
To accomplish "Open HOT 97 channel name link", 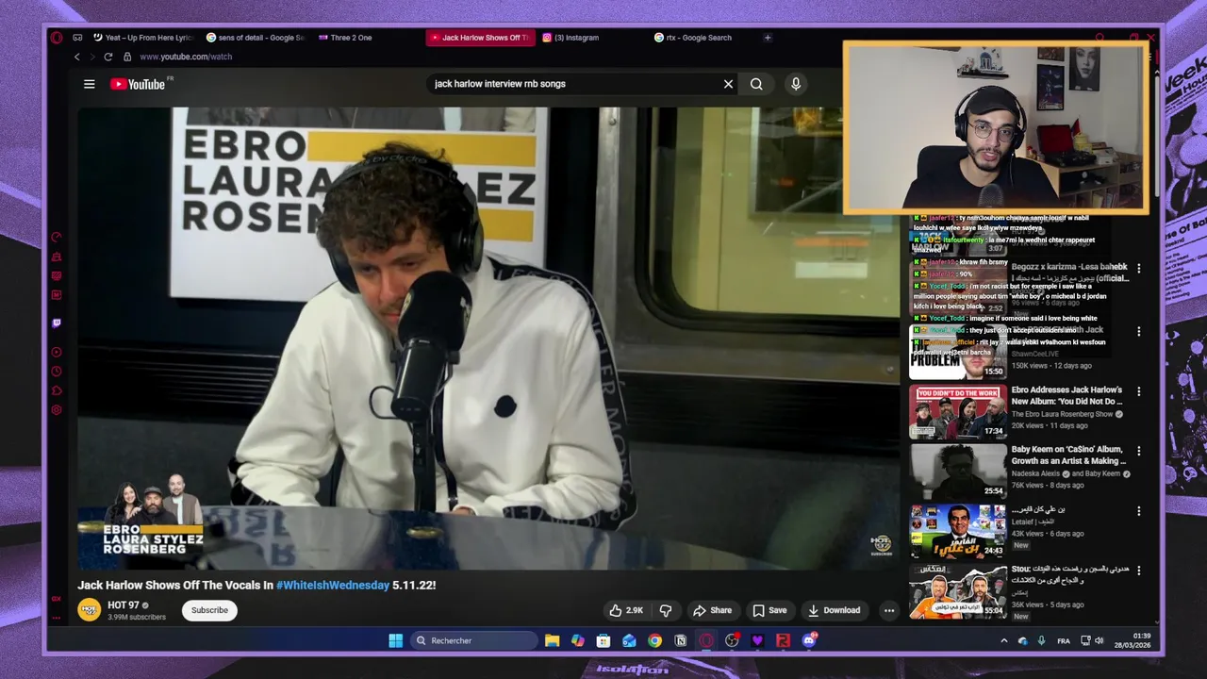I will (124, 605).
